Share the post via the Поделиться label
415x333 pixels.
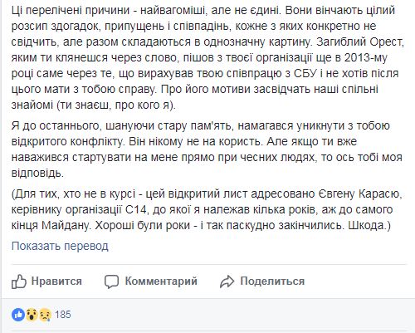tap(272, 282)
